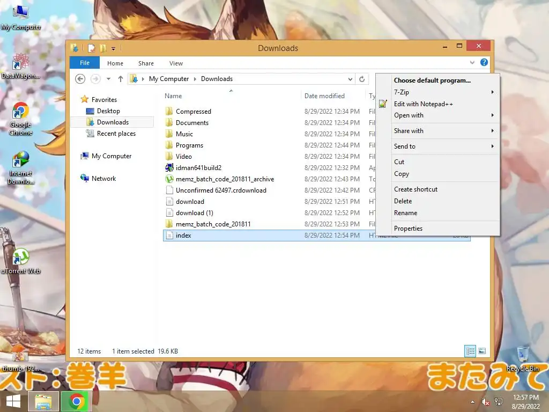Expand the address bar history dropdown
This screenshot has height=412, width=549.
[x=350, y=79]
